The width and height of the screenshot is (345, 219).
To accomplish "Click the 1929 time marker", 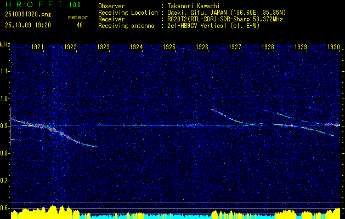I will coord(301,47).
